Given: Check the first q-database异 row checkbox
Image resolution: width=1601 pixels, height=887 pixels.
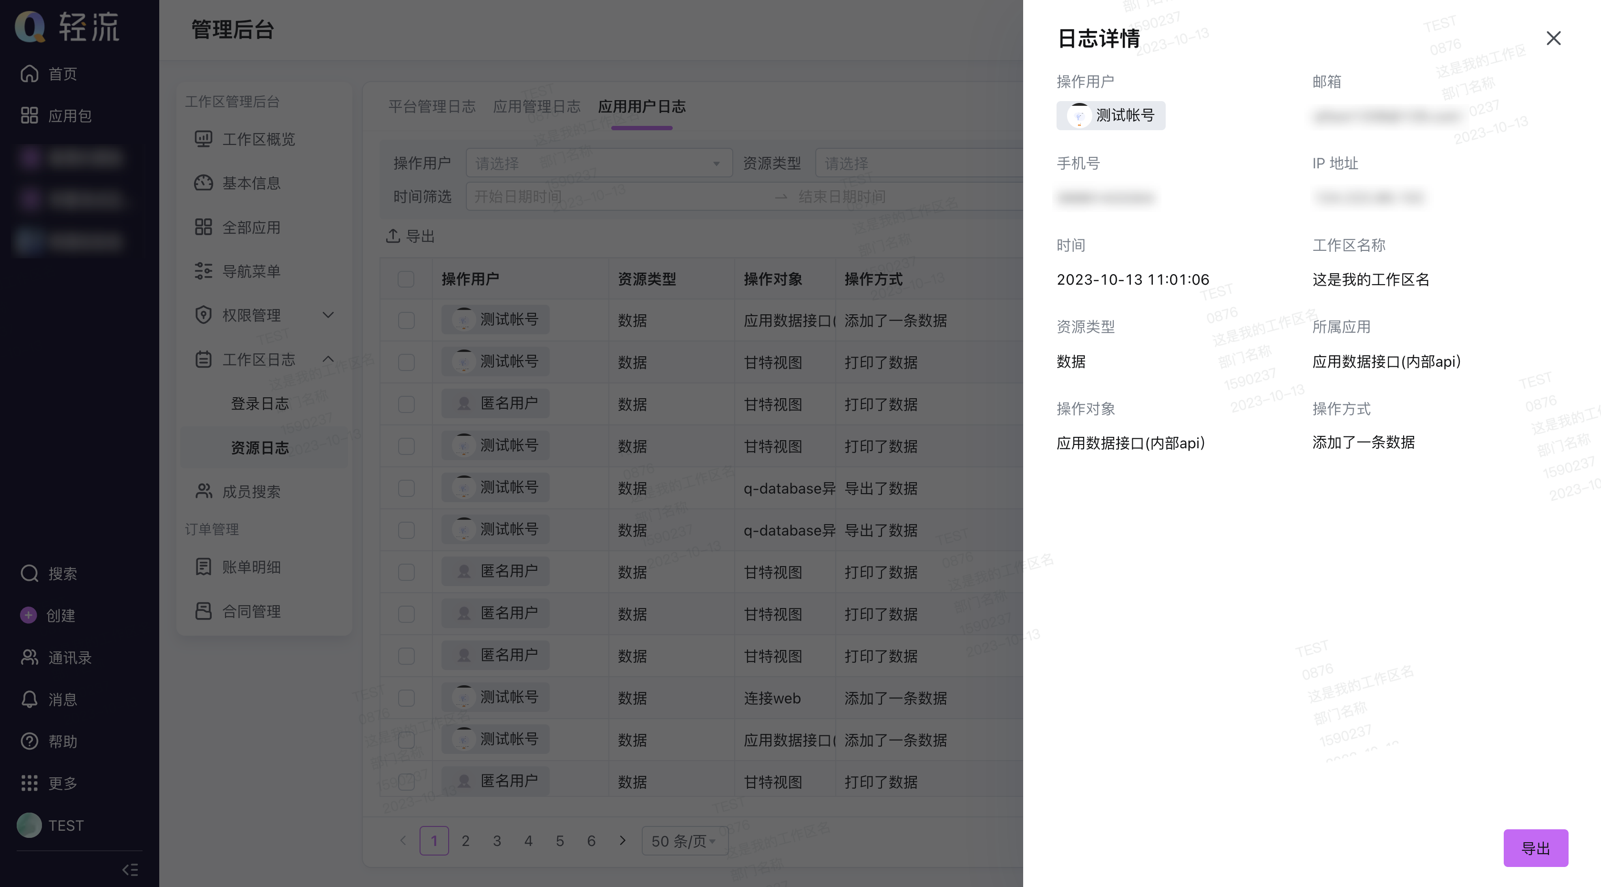Looking at the screenshot, I should [406, 488].
